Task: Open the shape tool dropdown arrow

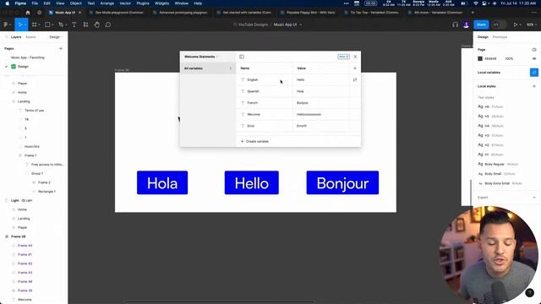Action: pos(52,24)
